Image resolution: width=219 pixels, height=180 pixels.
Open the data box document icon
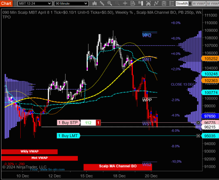[x=133, y=4]
